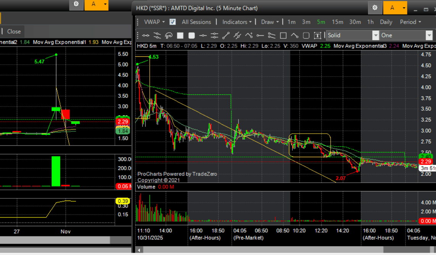The image size is (436, 255).
Task: Select the parallel channel lines tool
Action: (157, 35)
